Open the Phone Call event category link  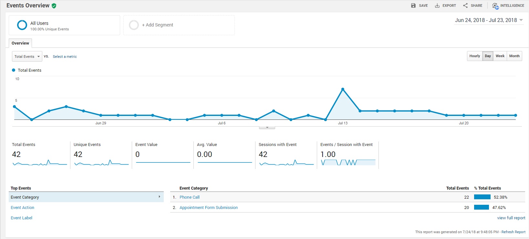coord(190,197)
